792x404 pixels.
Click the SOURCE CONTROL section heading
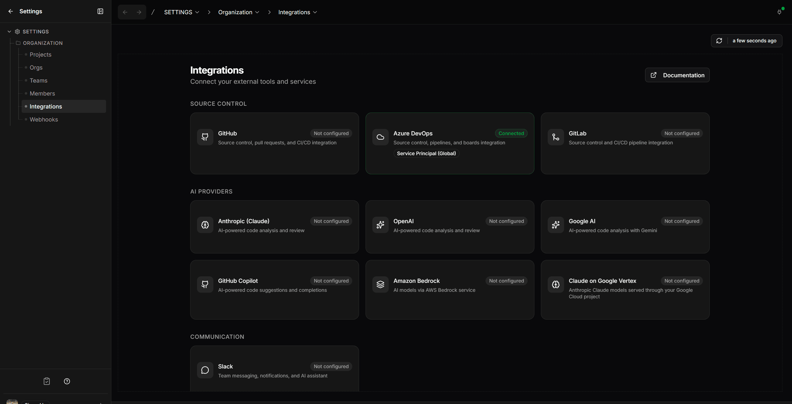[218, 104]
